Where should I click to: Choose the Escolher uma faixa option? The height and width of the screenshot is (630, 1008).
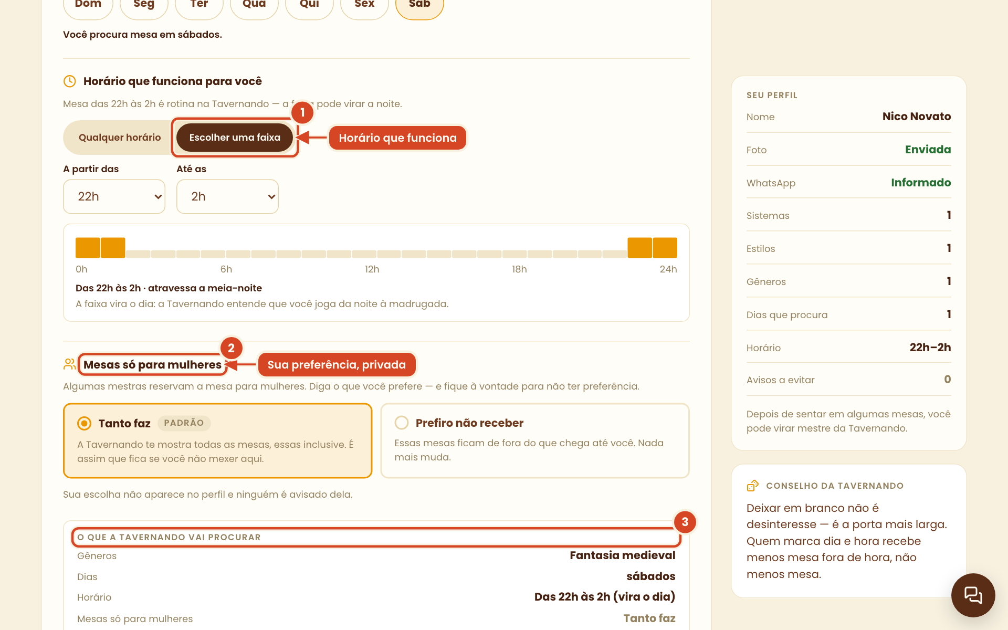point(235,138)
